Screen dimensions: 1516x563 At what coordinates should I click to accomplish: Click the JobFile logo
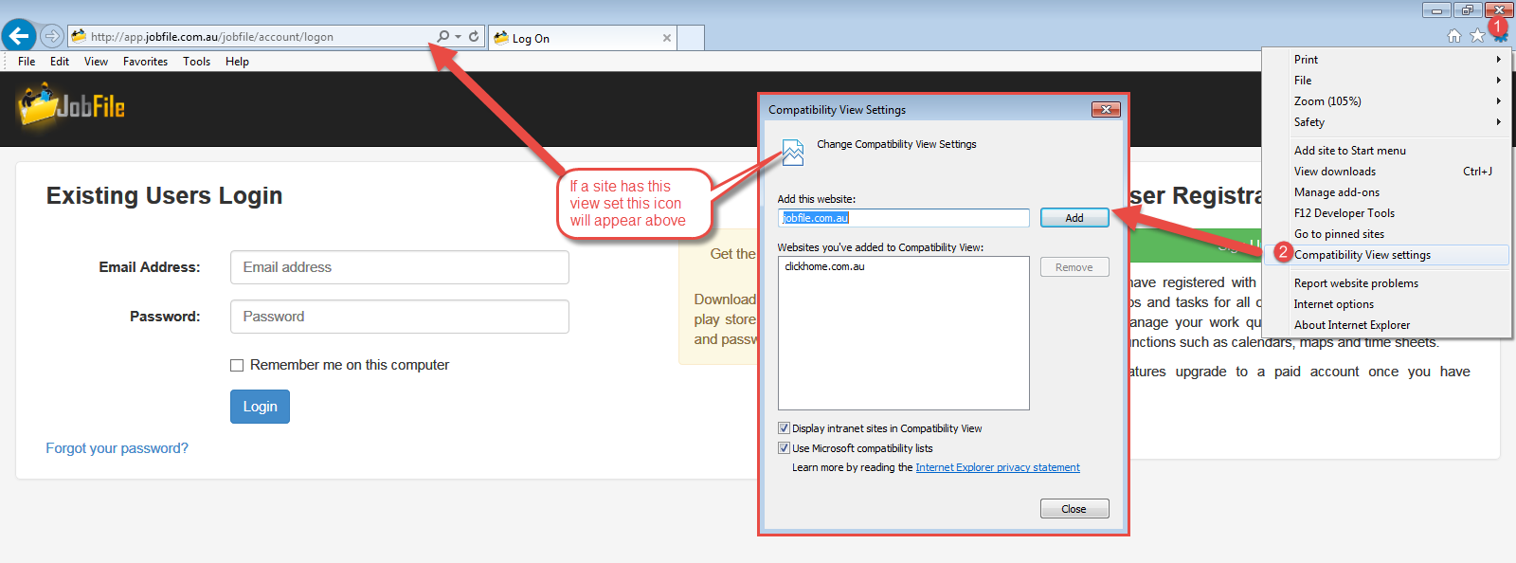tap(71, 105)
